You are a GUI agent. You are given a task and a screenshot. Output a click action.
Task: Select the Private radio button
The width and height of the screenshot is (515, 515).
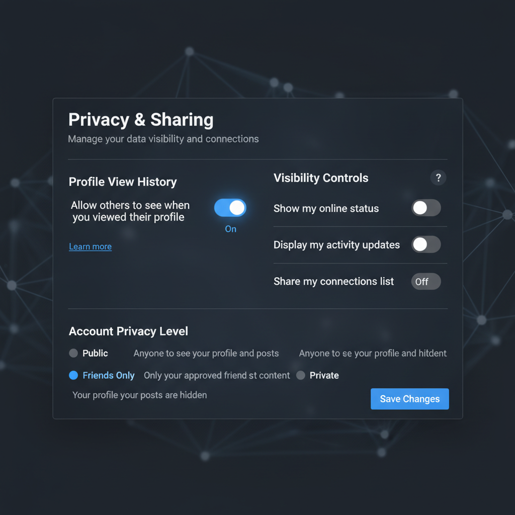[x=301, y=375]
